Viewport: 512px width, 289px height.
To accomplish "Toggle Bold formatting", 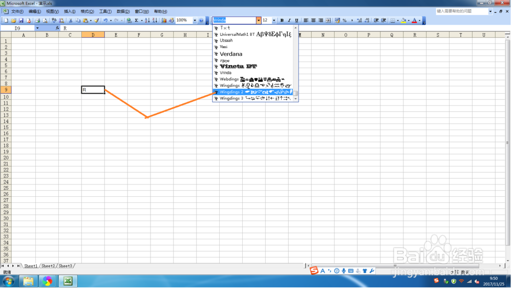I will (x=282, y=20).
